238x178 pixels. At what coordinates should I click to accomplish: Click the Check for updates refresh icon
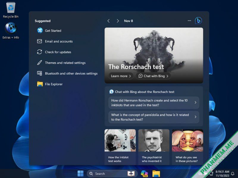tap(40, 52)
